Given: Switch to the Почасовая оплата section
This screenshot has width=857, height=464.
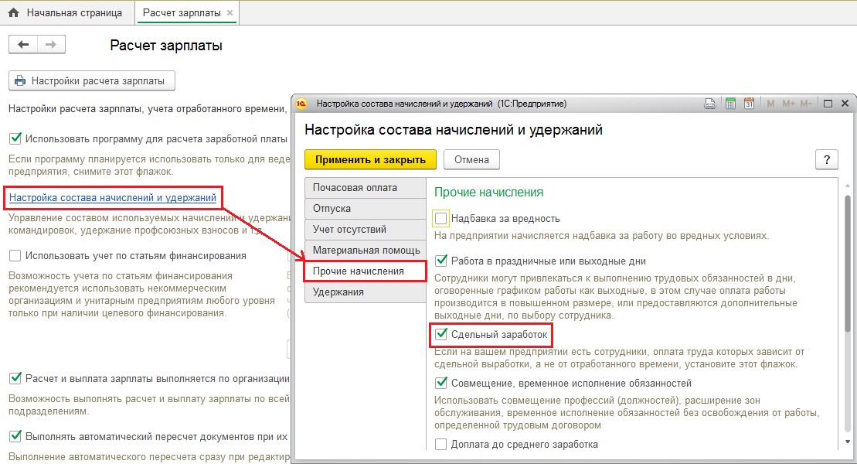Looking at the screenshot, I should pos(355,188).
